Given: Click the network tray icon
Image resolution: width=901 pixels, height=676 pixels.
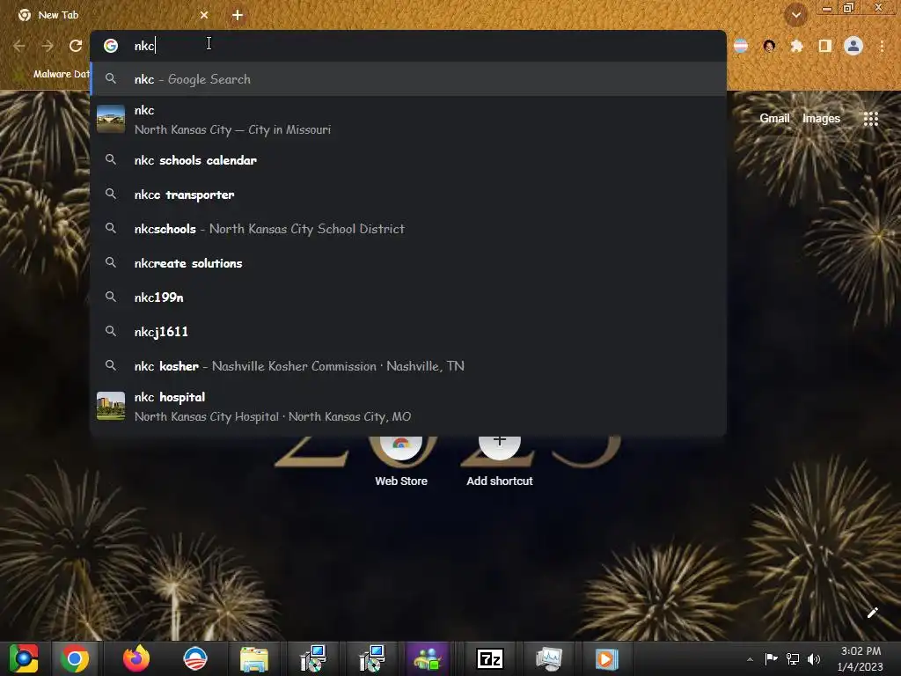Looking at the screenshot, I should click(793, 658).
